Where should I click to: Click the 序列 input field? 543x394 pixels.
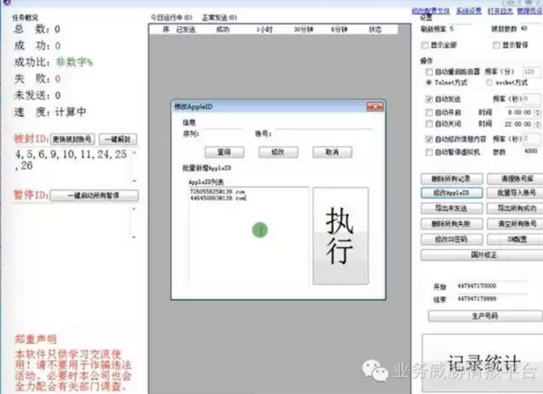(x=222, y=133)
